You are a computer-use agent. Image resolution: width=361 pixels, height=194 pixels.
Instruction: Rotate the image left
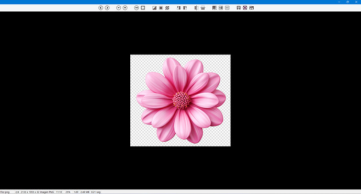point(178,8)
